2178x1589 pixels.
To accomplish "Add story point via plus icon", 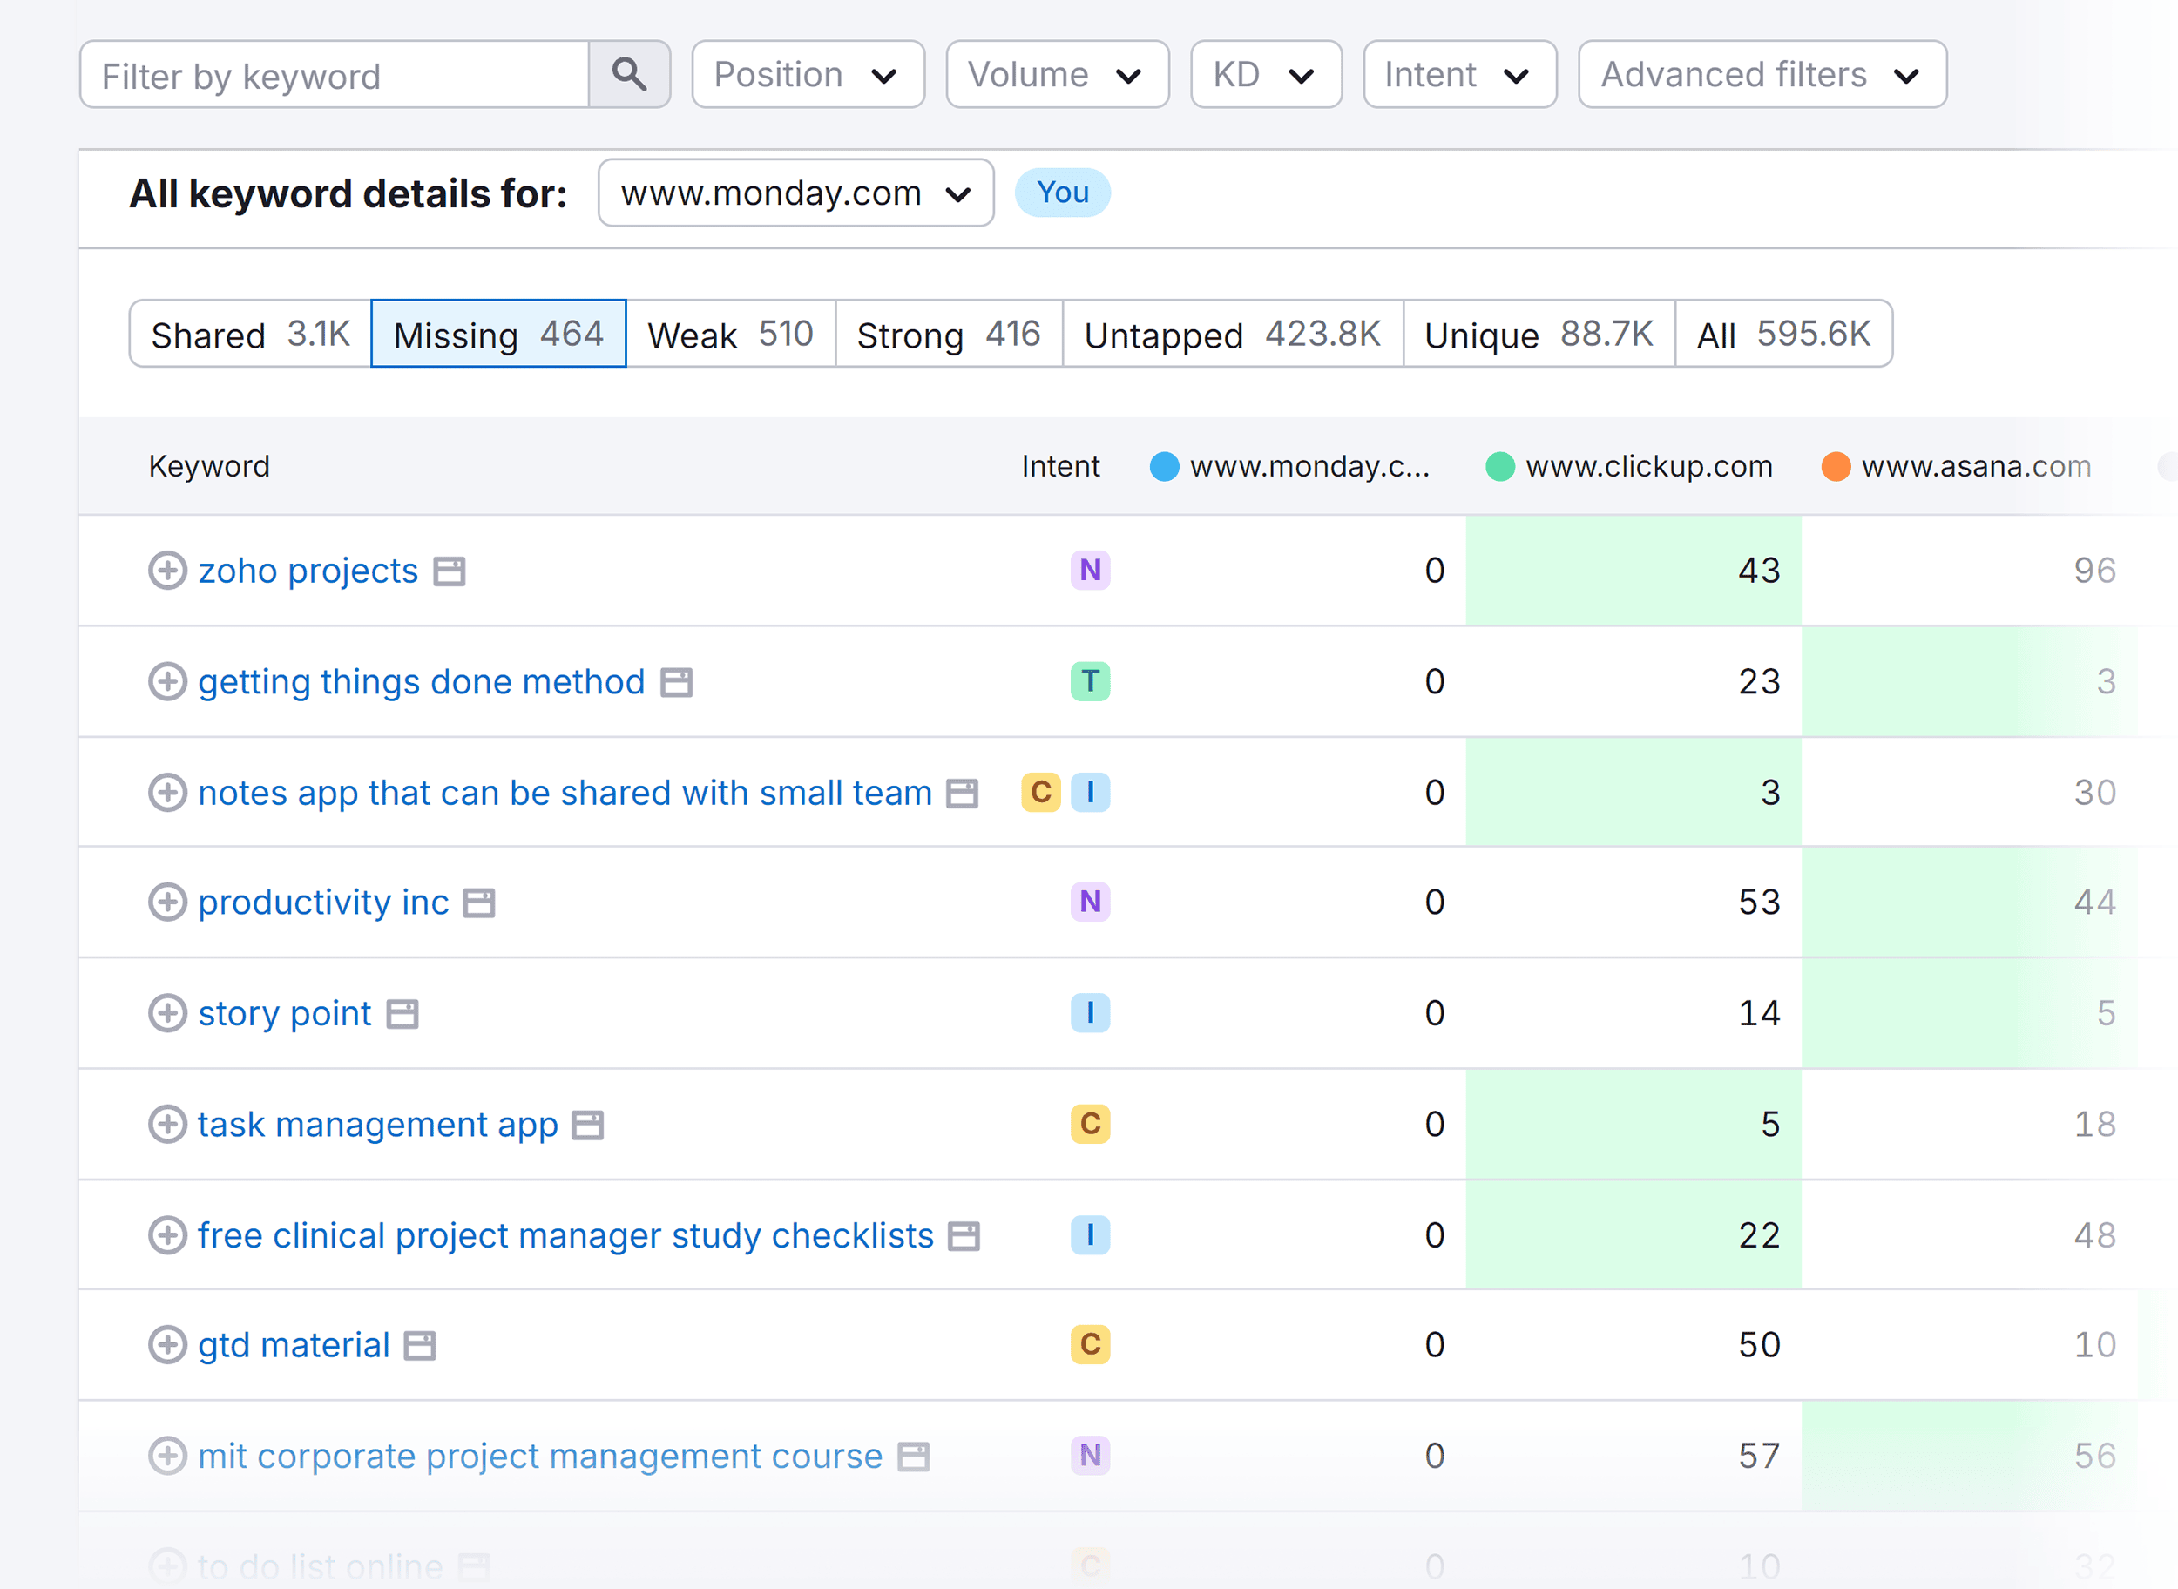I will [x=167, y=1013].
